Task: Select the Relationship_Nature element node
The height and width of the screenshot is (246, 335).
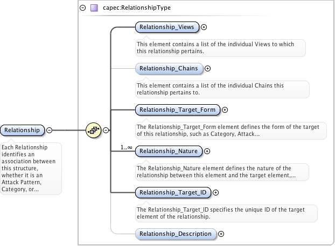Action: click(x=169, y=151)
